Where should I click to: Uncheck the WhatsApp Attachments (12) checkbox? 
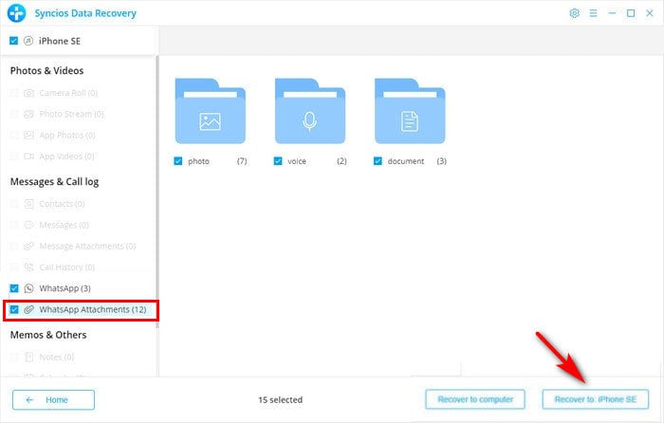(x=14, y=309)
